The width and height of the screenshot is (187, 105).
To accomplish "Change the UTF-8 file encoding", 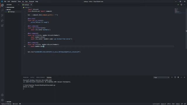I will point(169,104).
